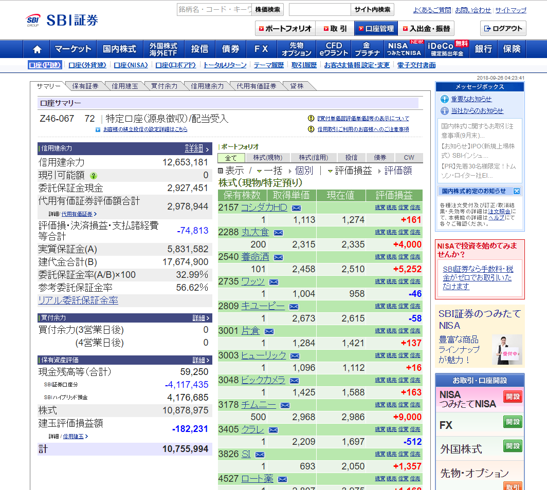Open 口座(外貨建) sub-navigation link
The height and width of the screenshot is (490, 547).
pyautogui.click(x=87, y=65)
